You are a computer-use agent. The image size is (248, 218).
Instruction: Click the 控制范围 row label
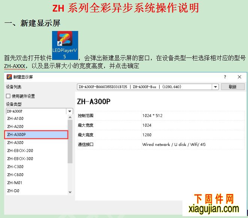point(85,116)
